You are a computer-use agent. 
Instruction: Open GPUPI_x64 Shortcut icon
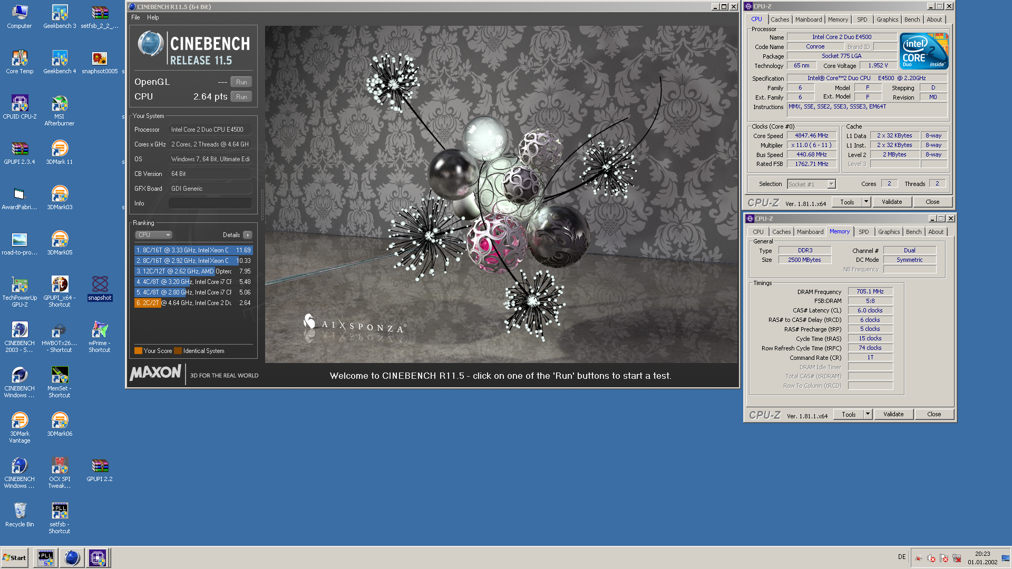coord(60,291)
